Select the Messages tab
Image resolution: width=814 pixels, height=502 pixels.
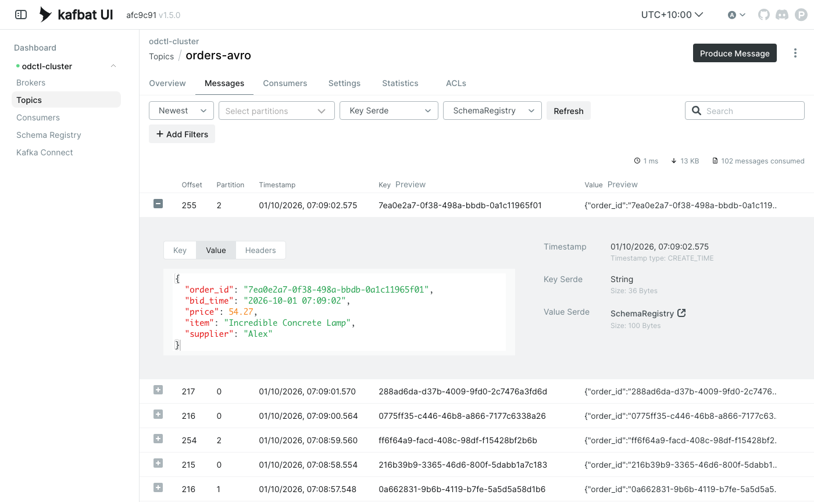224,83
